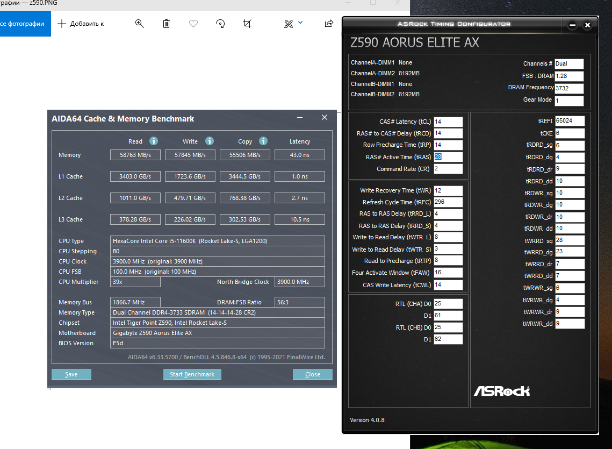The width and height of the screenshot is (612, 449).
Task: Click the Command Rate (CR) field
Action: pyautogui.click(x=448, y=169)
